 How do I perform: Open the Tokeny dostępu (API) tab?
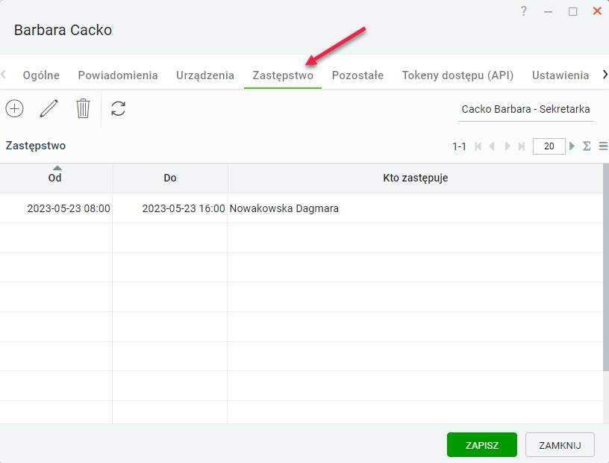[x=457, y=75]
